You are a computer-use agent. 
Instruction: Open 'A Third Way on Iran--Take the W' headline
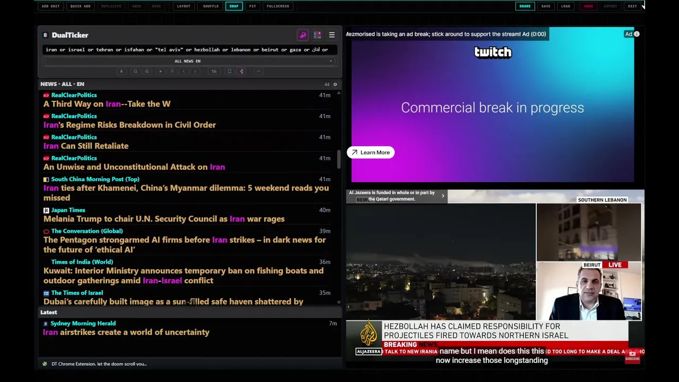(x=107, y=104)
